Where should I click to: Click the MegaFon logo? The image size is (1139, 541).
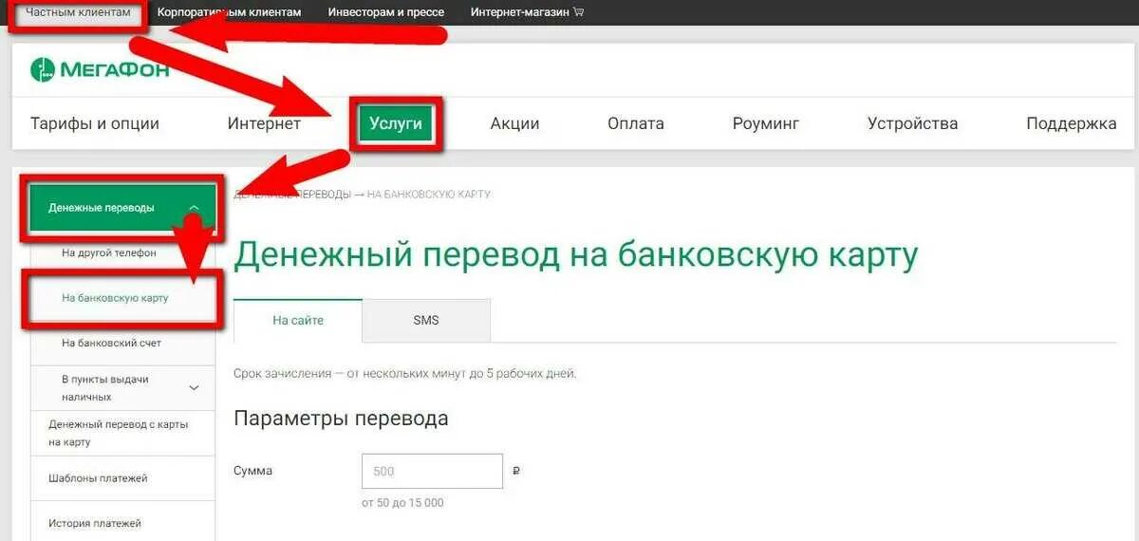tap(100, 69)
